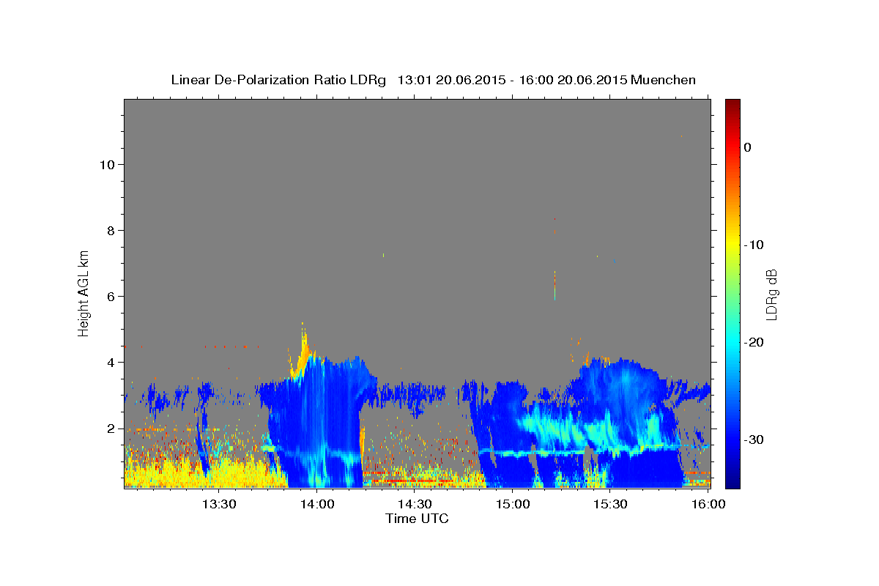The width and height of the screenshot is (879, 586).
Task: Click the height tick label 4
Action: [111, 362]
